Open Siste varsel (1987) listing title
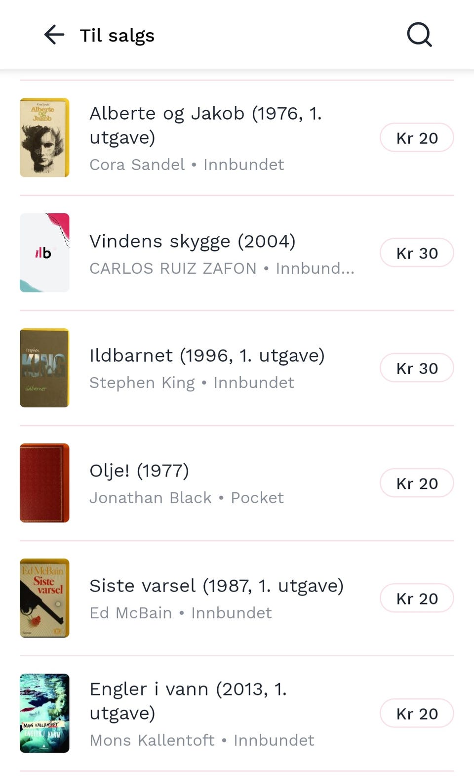Viewport: 474px width, 776px height. point(216,586)
